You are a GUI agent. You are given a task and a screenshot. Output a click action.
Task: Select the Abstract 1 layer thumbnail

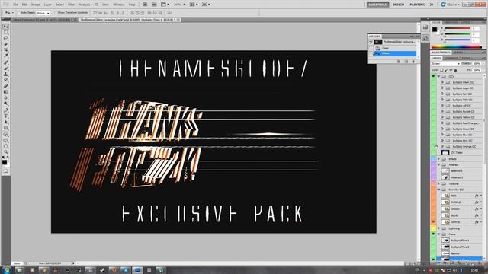[445, 170]
